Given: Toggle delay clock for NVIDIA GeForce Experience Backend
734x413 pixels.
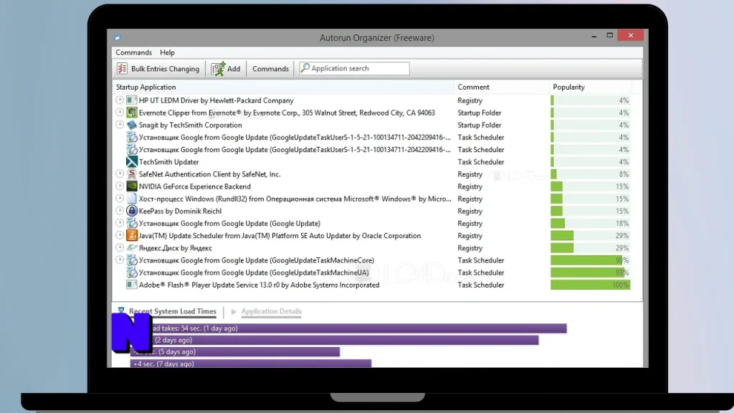Looking at the screenshot, I should pyautogui.click(x=120, y=186).
